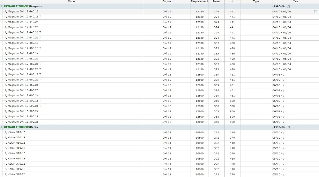
Task: Sort by the Engine column header
Action: (x=167, y=1)
